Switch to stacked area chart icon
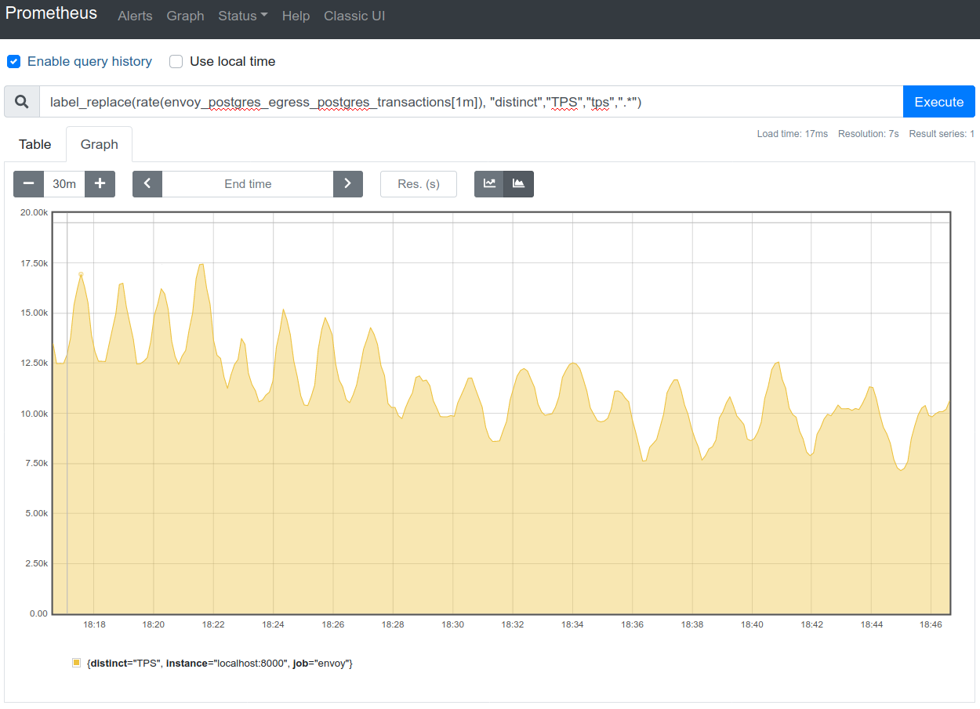Viewport: 980px width, 709px height. (518, 184)
